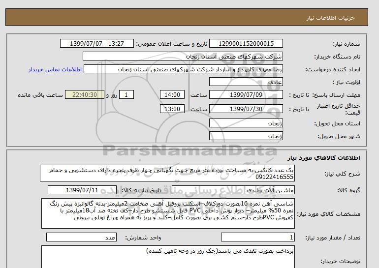Image resolution: width=379 pixels, height=268 pixels.
Task: Click the حداقل تاریخ اعتبار قیمت label
Action: [x=339, y=109]
